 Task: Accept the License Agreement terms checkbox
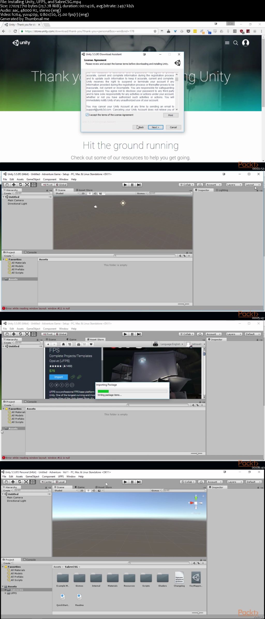(87, 115)
